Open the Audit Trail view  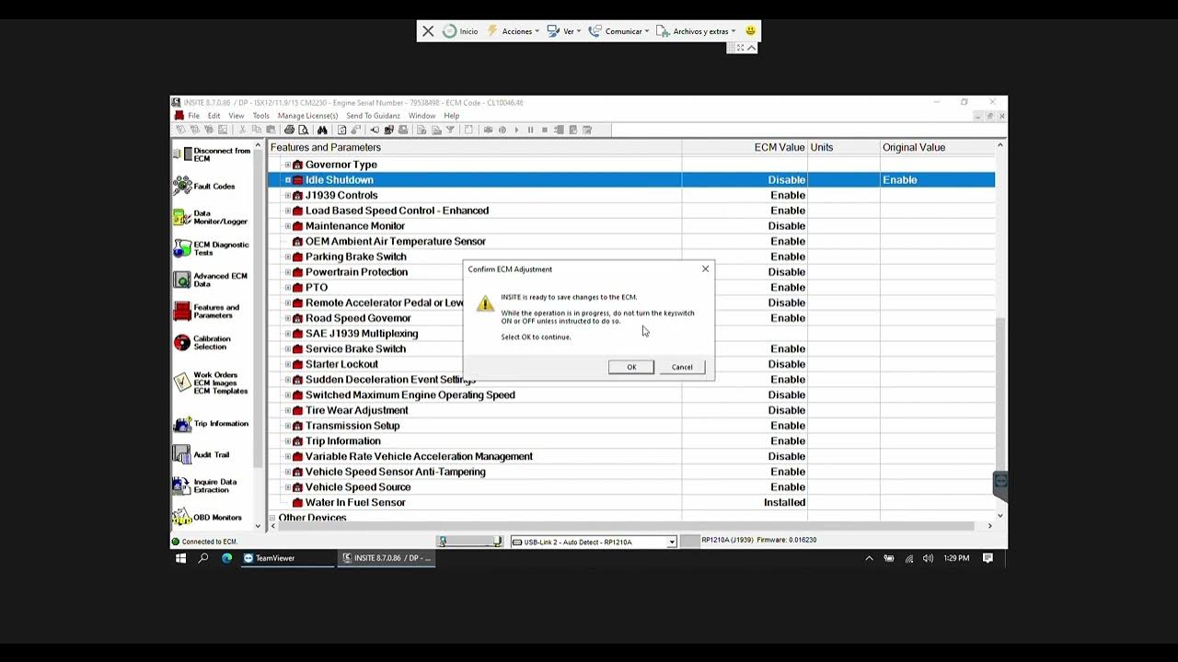[x=202, y=454]
